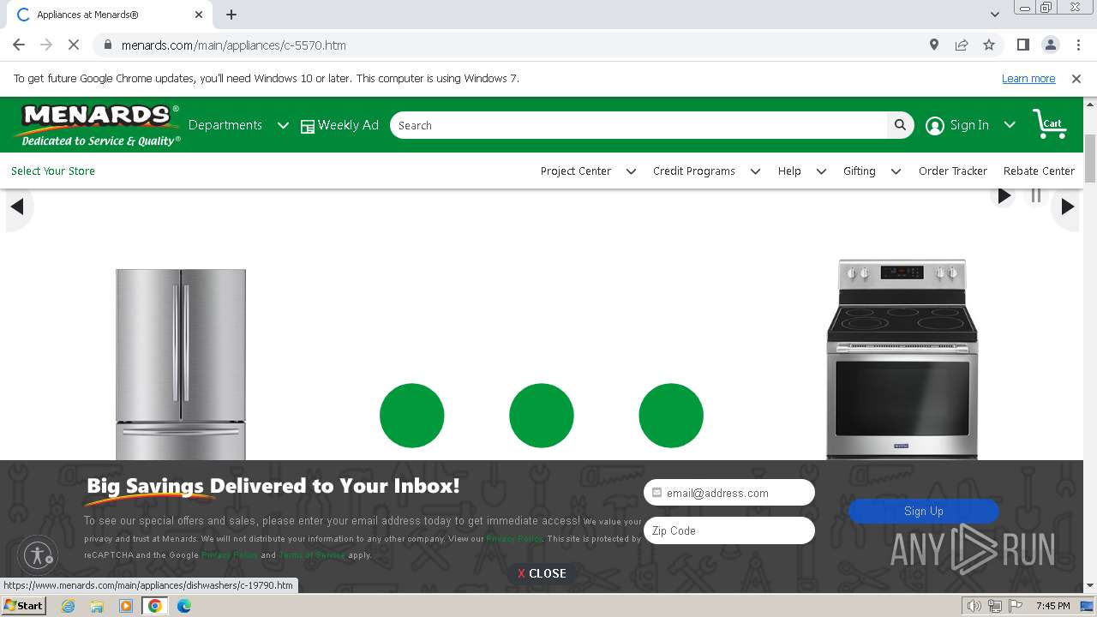This screenshot has width=1097, height=617.
Task: Toggle the Chrome side panel
Action: click(1023, 45)
